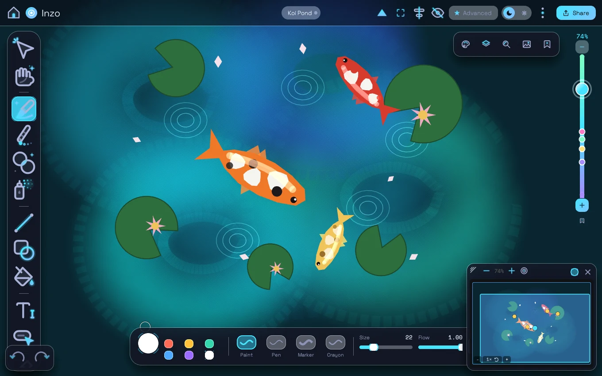This screenshot has height=376, width=602.
Task: Zoom out with vertical slider minus button
Action: click(582, 47)
